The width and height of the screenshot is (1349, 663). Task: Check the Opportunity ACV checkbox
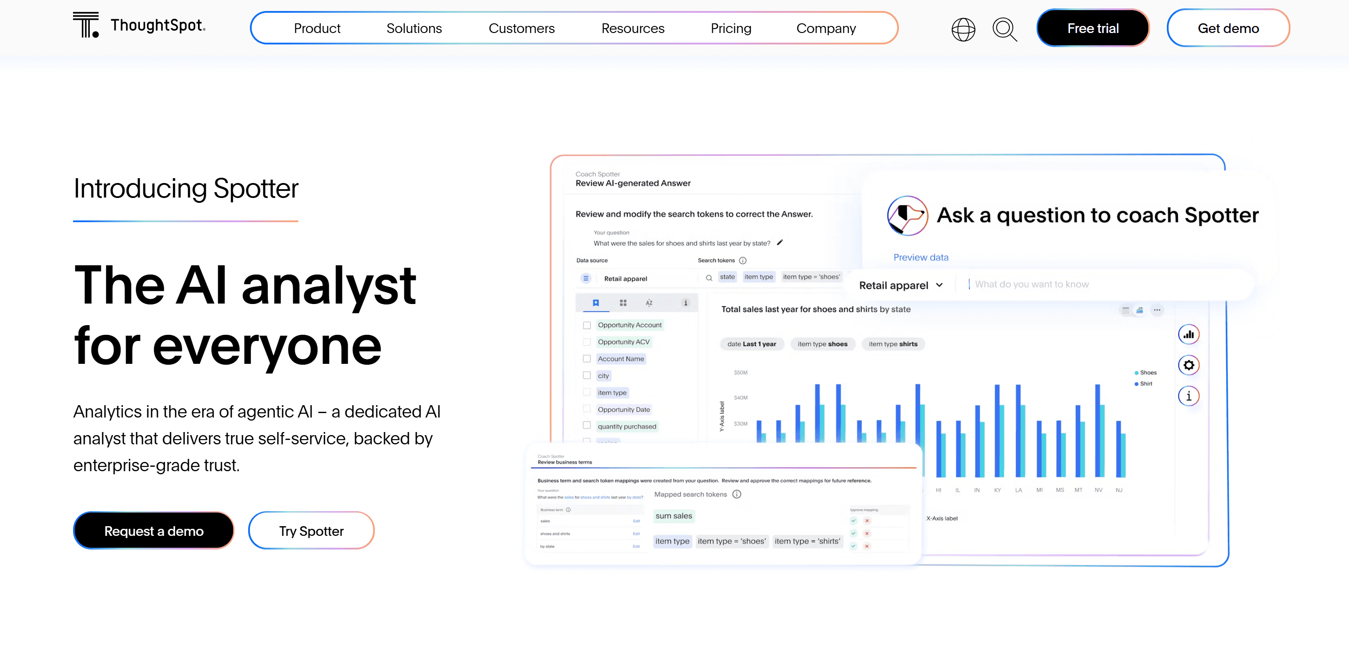[x=587, y=342]
